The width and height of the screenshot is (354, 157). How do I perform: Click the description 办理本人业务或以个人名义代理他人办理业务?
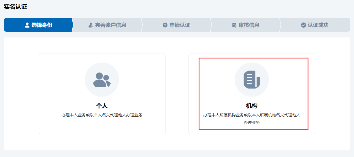point(102,115)
